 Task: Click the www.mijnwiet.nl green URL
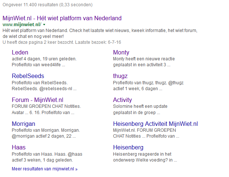pos(22,25)
